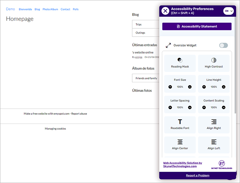The height and width of the screenshot is (183, 240).
Task: Open the Polls menu item
Action: click(76, 9)
